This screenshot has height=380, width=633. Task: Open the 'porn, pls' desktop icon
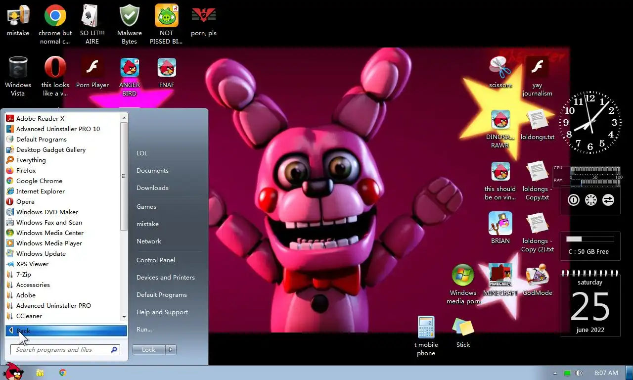point(204,21)
